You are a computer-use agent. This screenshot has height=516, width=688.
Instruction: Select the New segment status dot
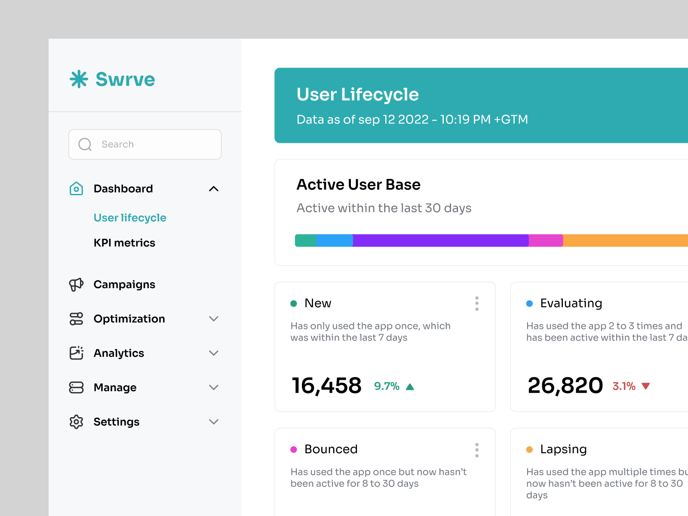[x=294, y=303]
